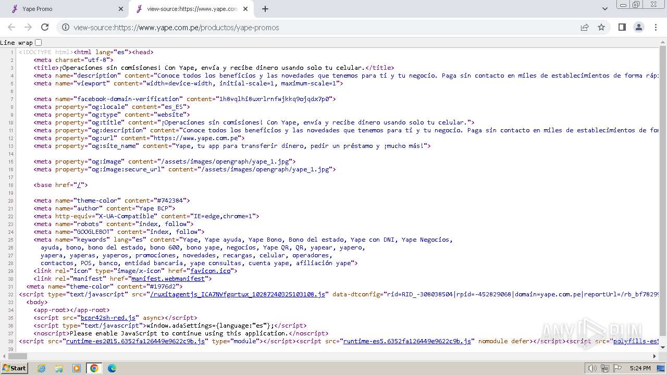Image resolution: width=667 pixels, height=375 pixels.
Task: Open a new browser tab
Action: (265, 9)
